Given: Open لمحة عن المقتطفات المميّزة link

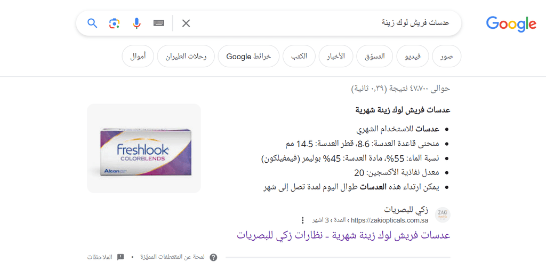Looking at the screenshot, I should pos(173,257).
